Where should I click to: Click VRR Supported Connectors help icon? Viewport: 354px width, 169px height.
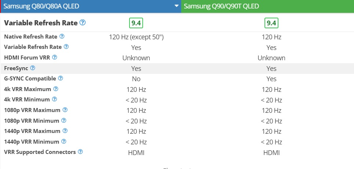pos(80,152)
